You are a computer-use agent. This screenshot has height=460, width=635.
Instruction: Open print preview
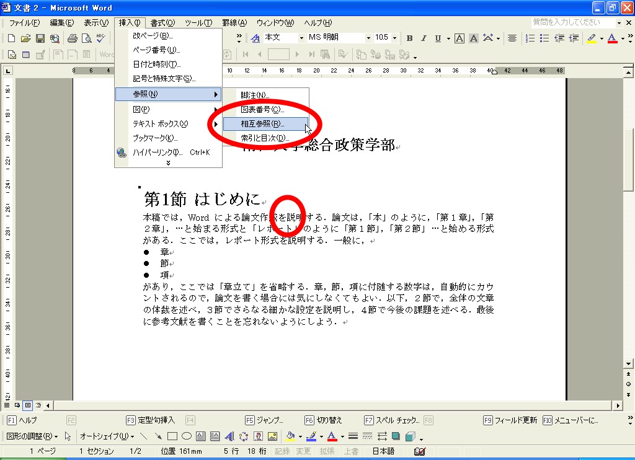86,38
